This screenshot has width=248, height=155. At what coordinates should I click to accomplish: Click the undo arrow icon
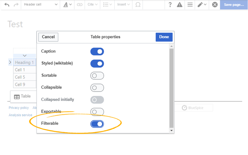[x=7, y=5]
